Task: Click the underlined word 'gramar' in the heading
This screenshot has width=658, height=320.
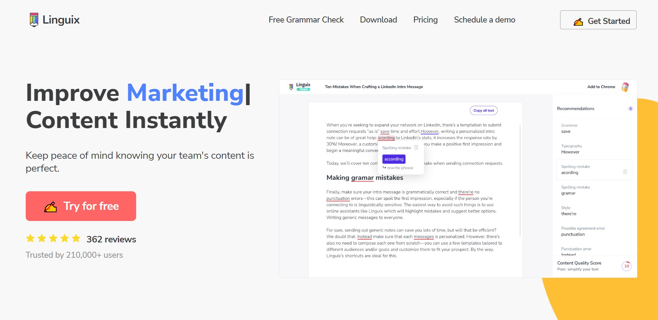Action: pos(362,178)
